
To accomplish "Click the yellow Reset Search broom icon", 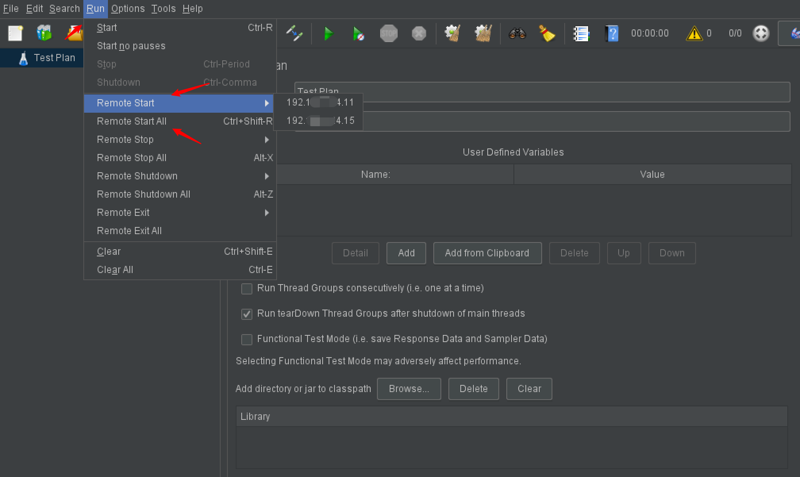I will [547, 34].
